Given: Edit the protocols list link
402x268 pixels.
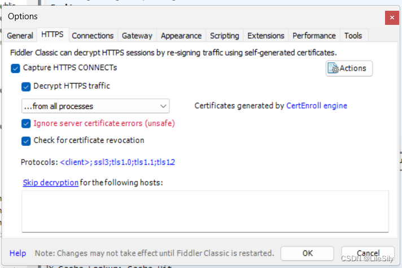Looking at the screenshot, I should [117, 162].
